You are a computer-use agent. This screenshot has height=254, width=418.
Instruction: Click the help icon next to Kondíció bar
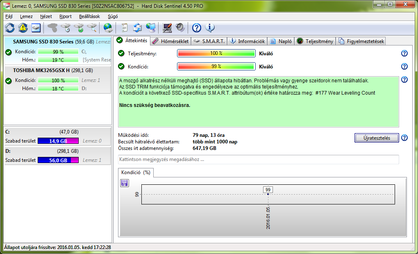[404, 66]
